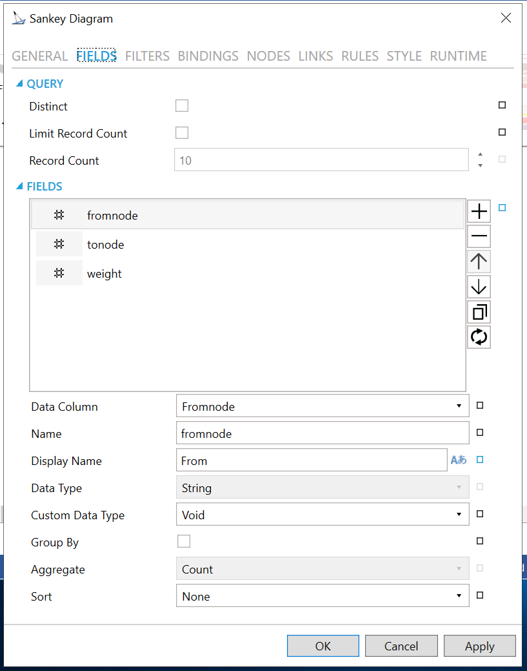Click the add field plus icon
Image resolution: width=527 pixels, height=671 pixels.
coord(479,211)
